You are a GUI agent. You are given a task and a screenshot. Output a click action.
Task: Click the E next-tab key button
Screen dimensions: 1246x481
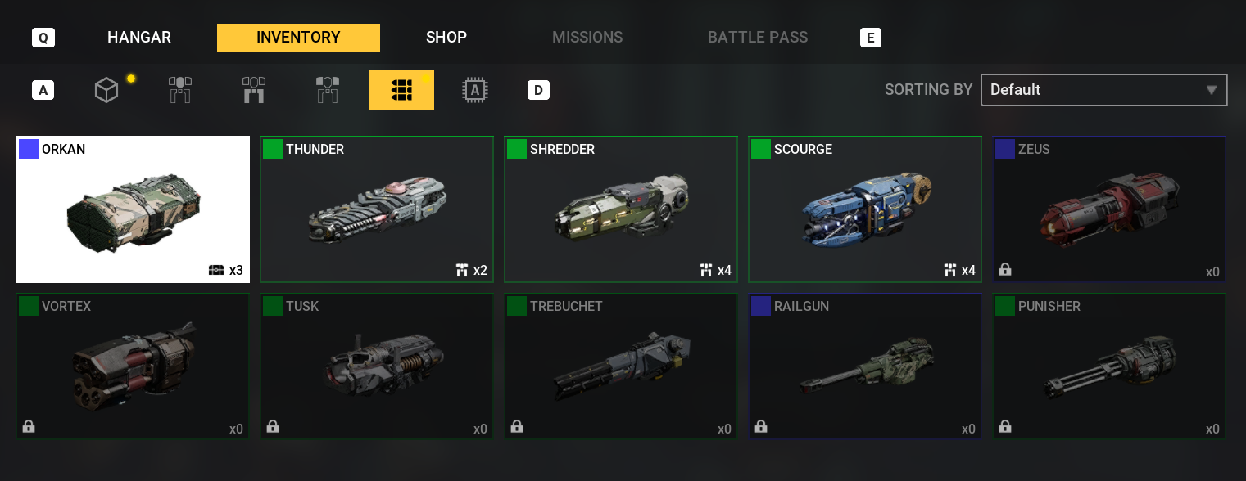[871, 38]
